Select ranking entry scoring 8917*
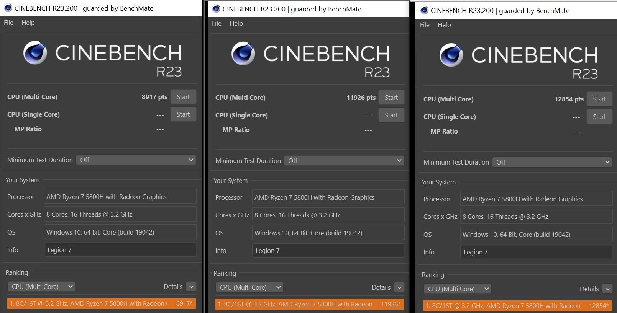Viewport: 617px width, 313px height. click(x=102, y=303)
